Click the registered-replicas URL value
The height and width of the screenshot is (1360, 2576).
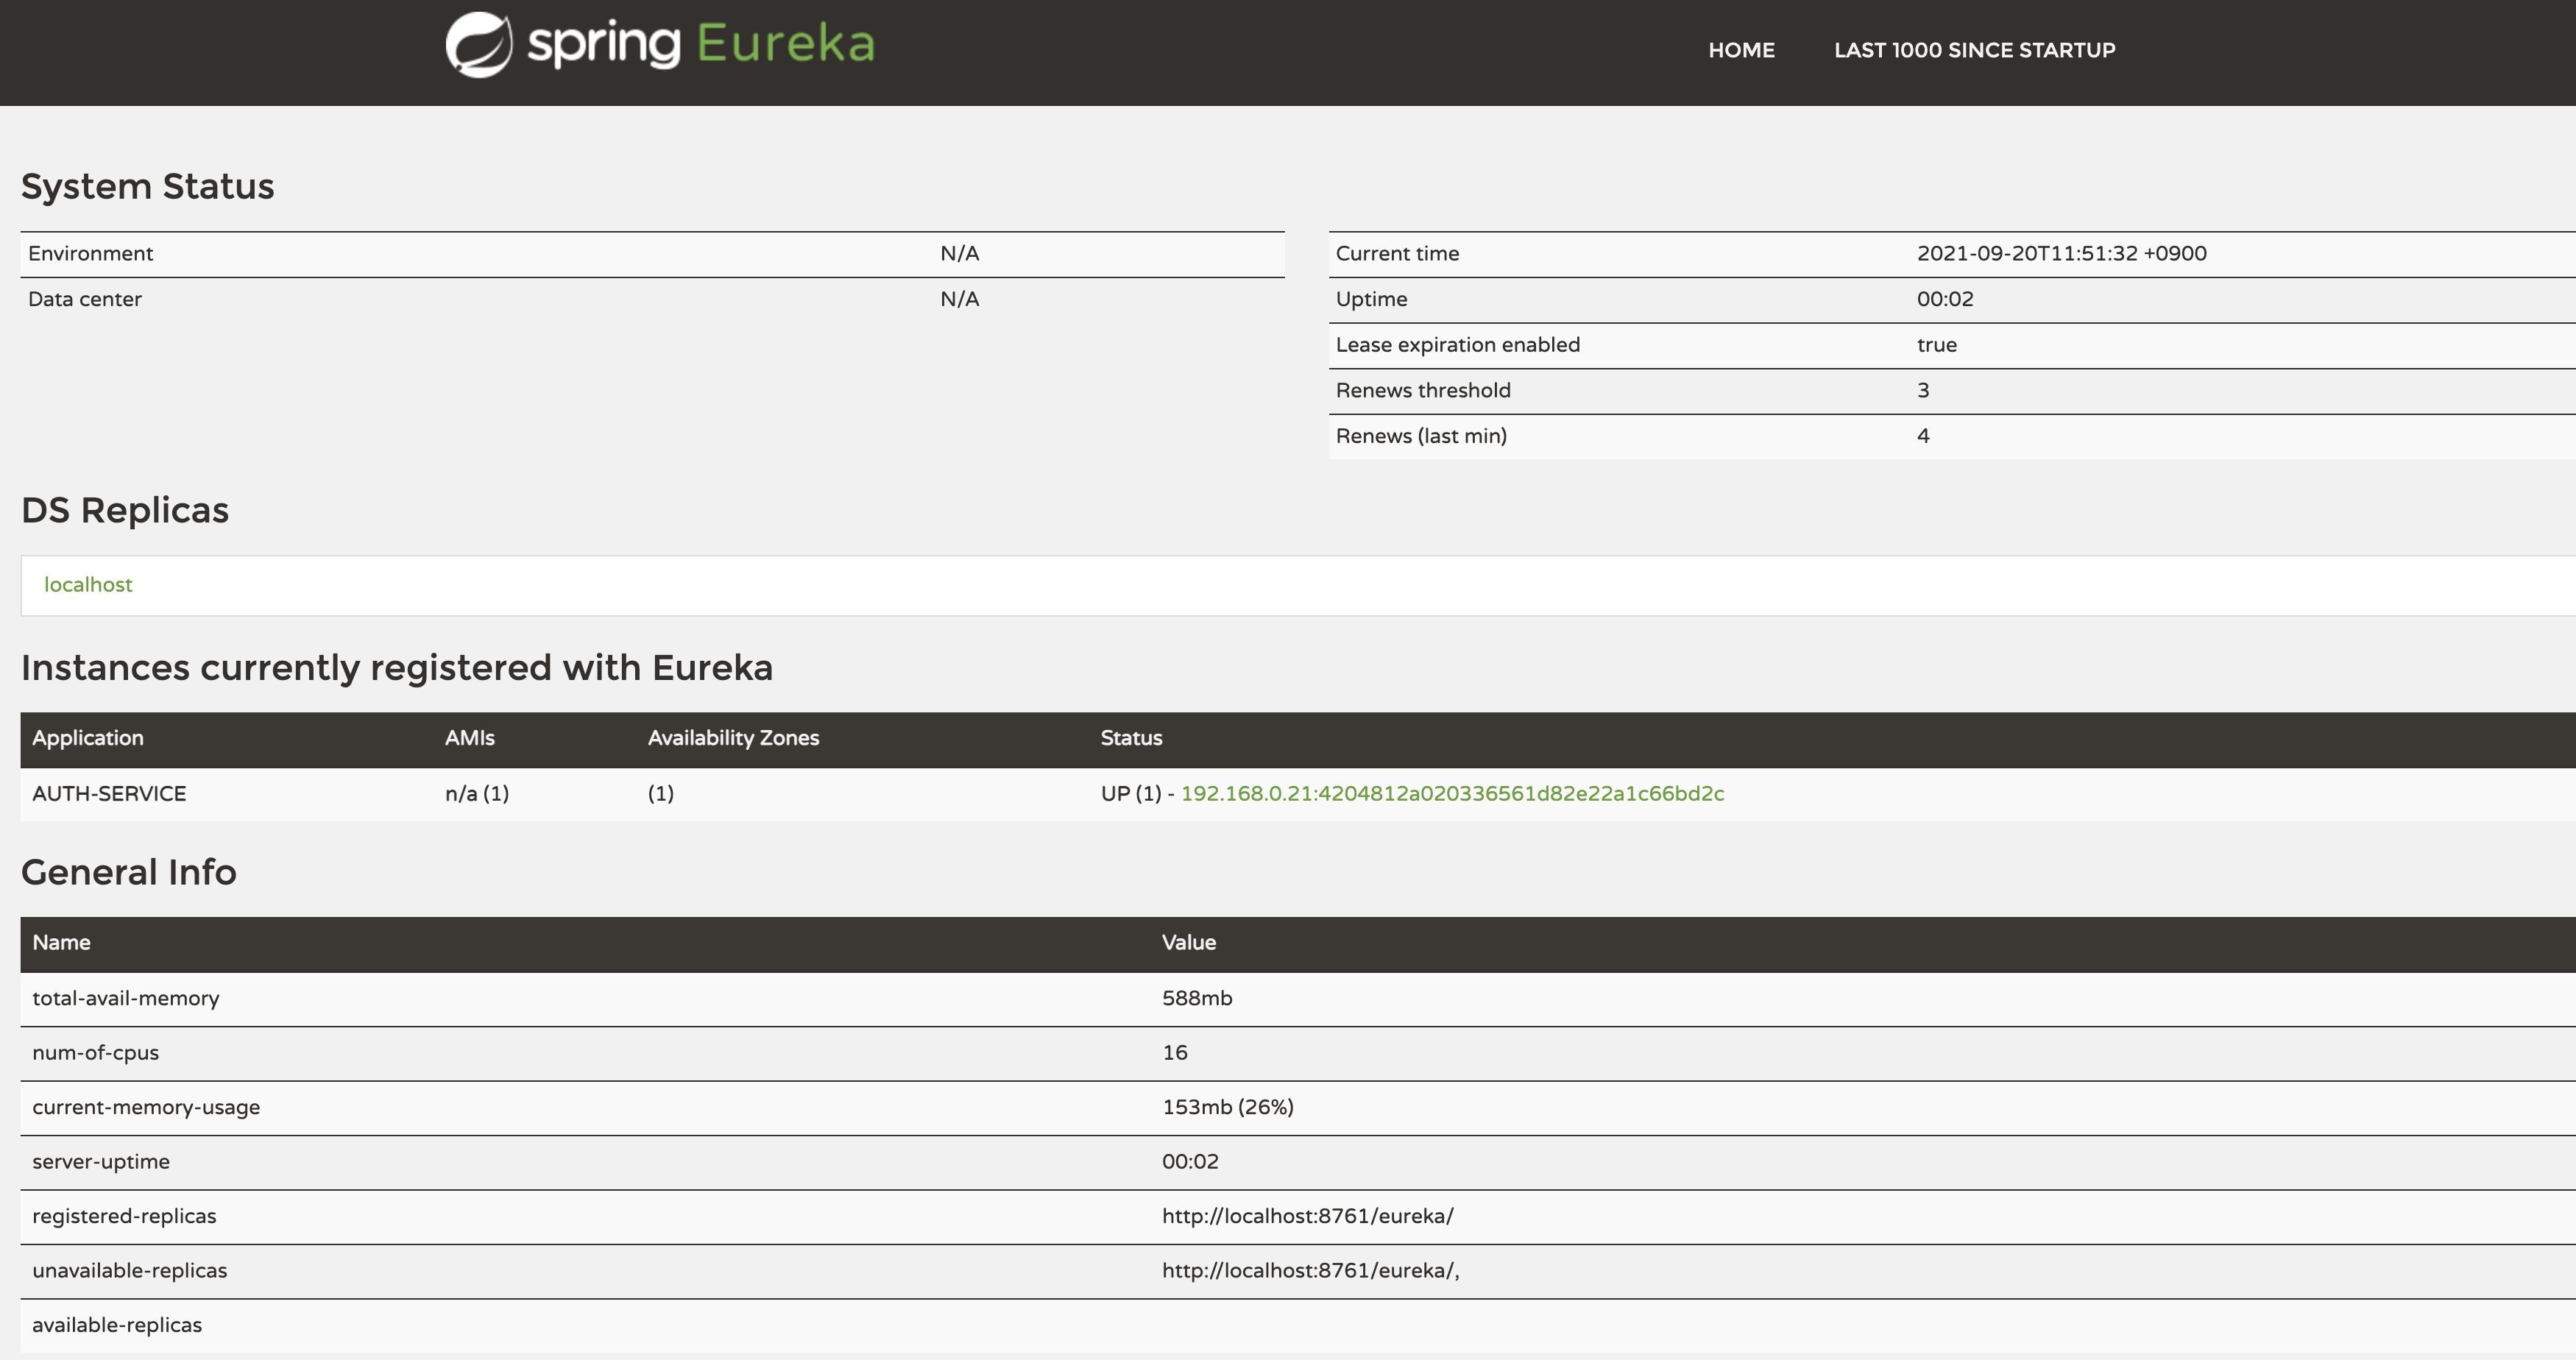coord(1307,1217)
